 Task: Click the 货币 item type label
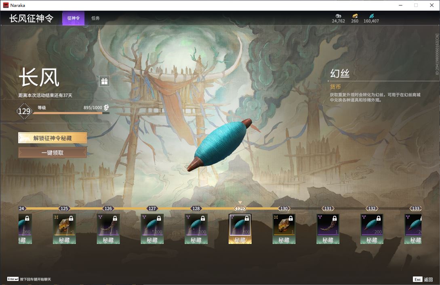tap(335, 87)
